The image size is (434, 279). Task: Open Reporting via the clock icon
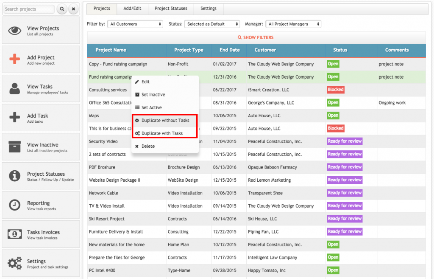pyautogui.click(x=14, y=205)
